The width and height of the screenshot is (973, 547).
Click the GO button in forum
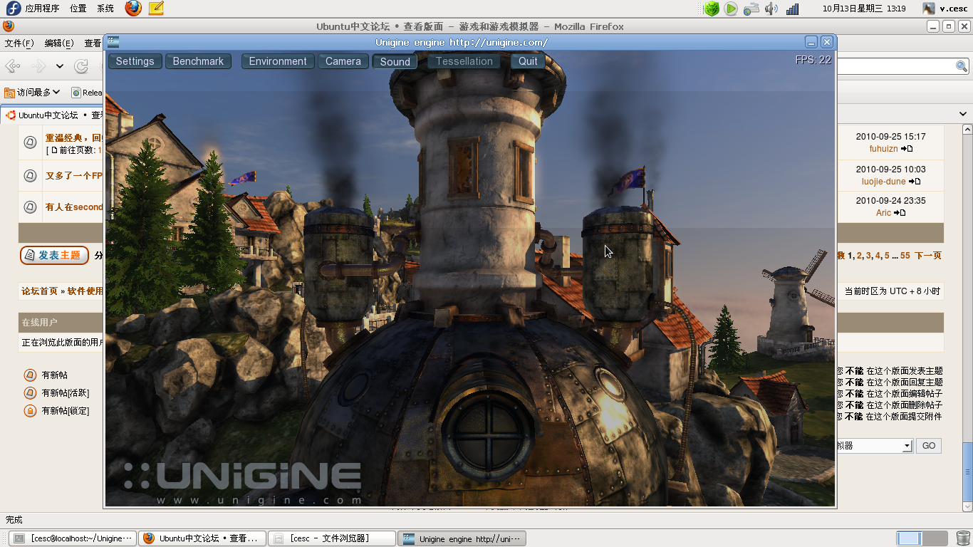tap(929, 446)
